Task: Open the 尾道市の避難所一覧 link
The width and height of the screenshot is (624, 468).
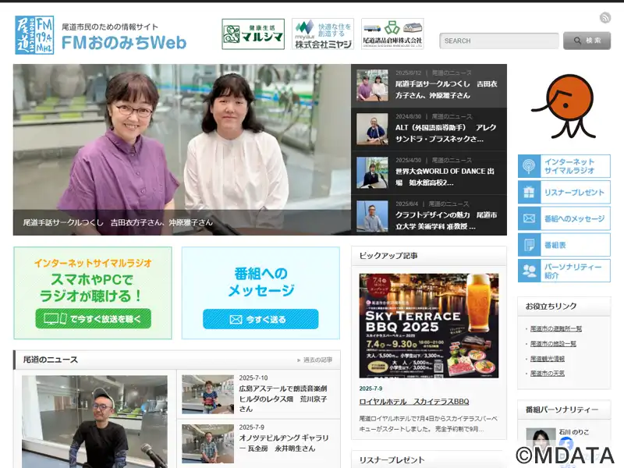Action: click(556, 328)
